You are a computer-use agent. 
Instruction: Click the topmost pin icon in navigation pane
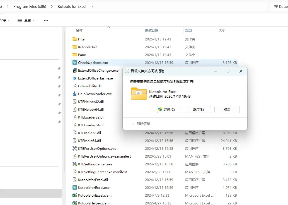[x=59, y=68]
